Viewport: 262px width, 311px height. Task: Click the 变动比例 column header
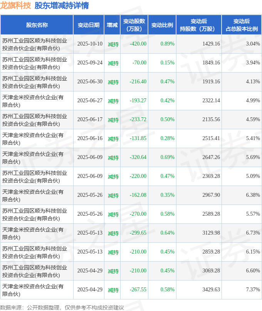tap(162, 25)
